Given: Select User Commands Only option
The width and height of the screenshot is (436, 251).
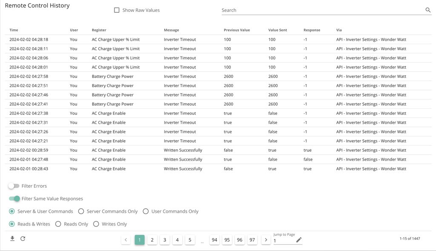Looking at the screenshot, I should (x=146, y=212).
